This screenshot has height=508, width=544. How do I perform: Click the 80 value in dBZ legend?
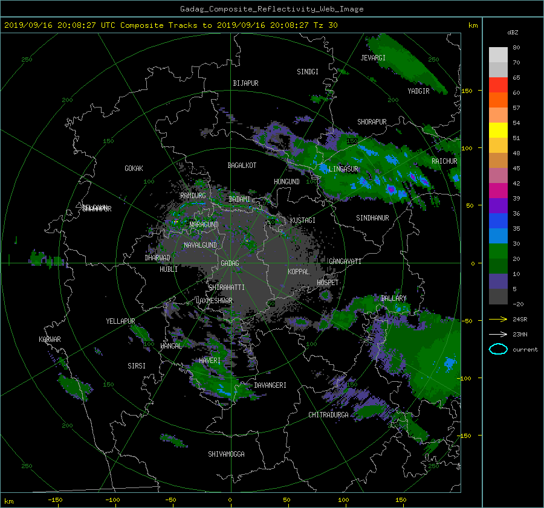pos(516,47)
